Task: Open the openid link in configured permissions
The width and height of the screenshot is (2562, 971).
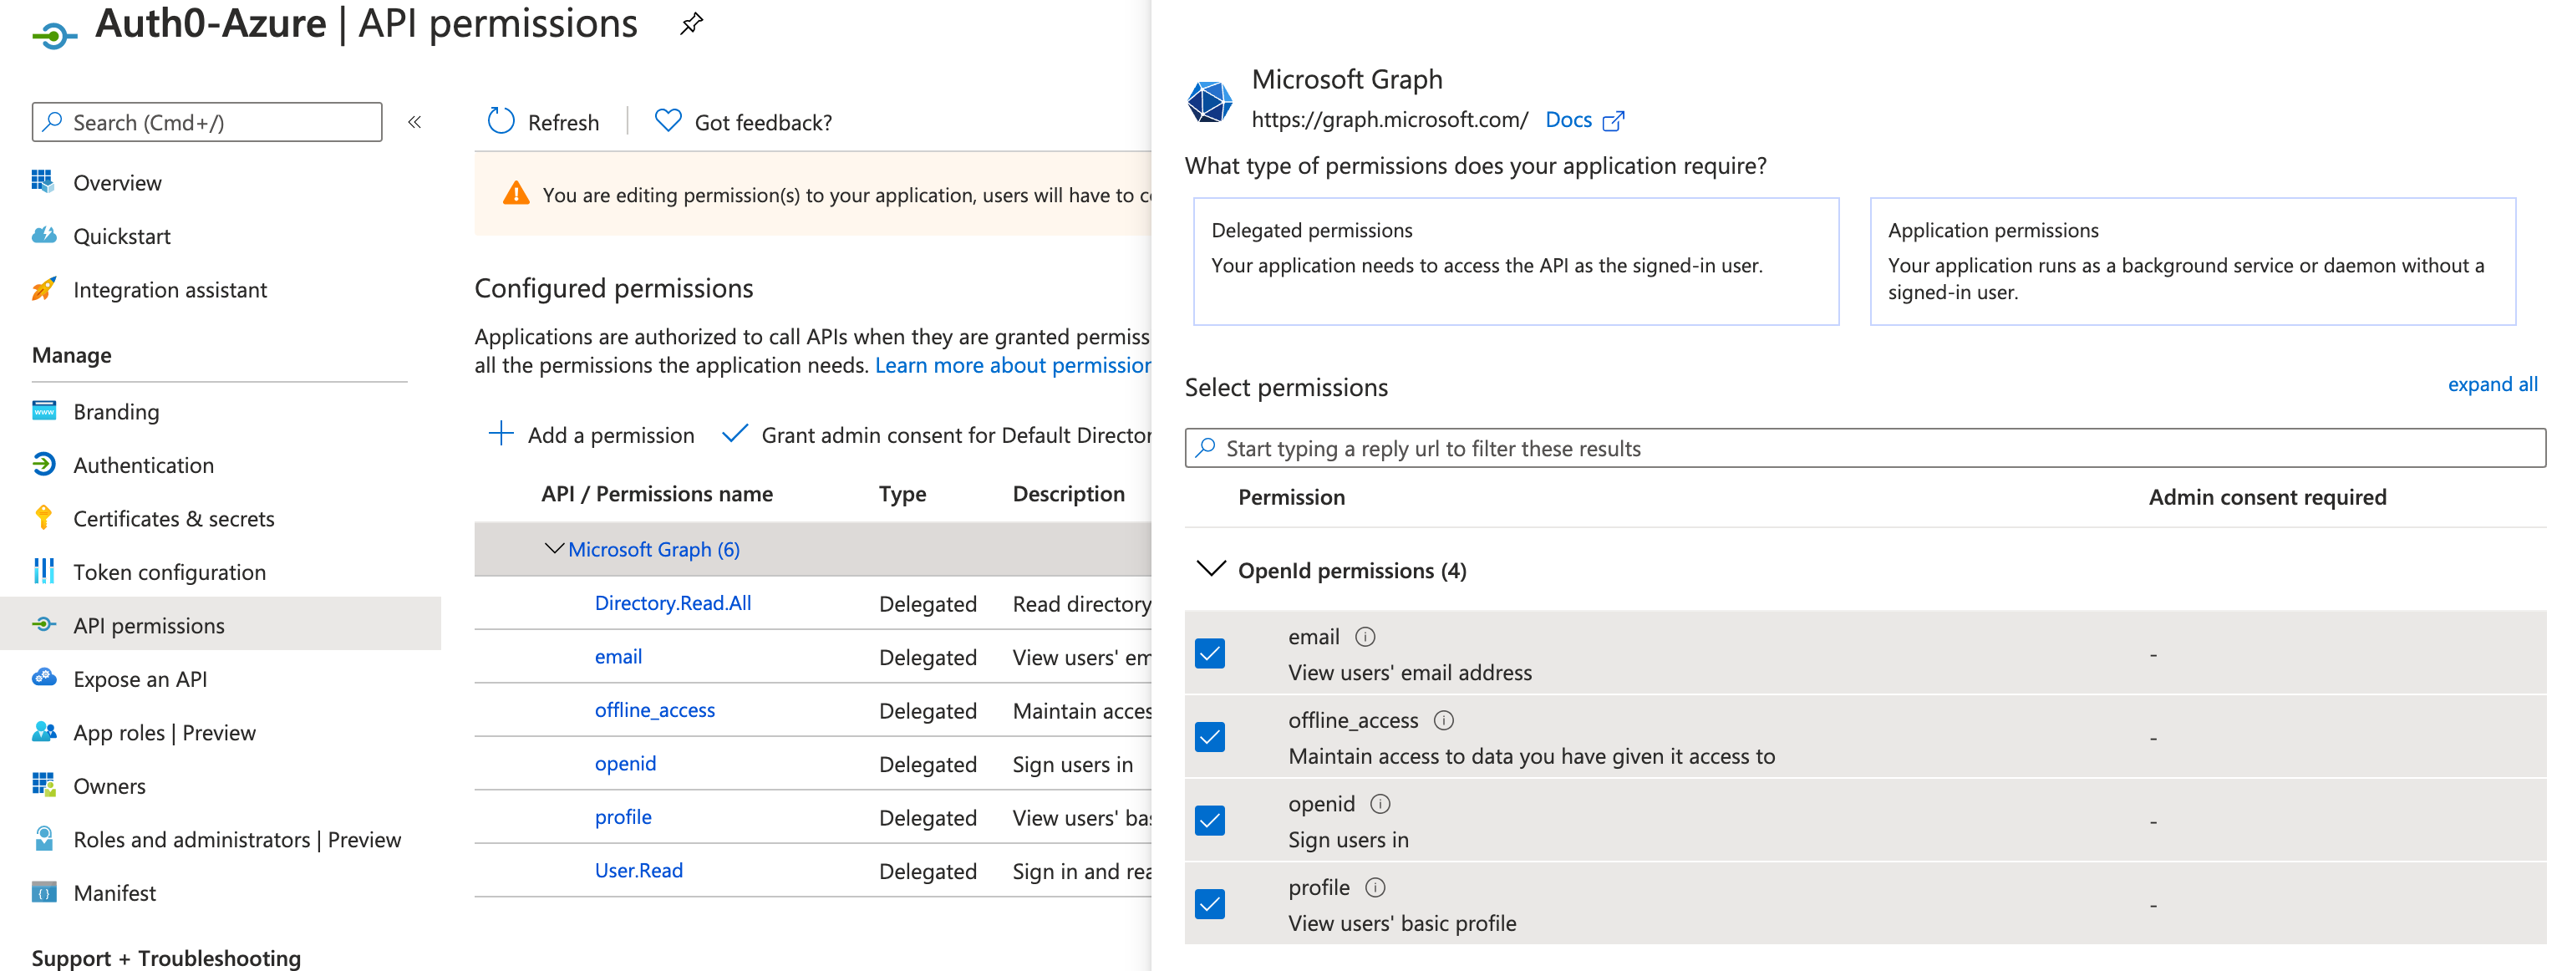Action: [624, 763]
